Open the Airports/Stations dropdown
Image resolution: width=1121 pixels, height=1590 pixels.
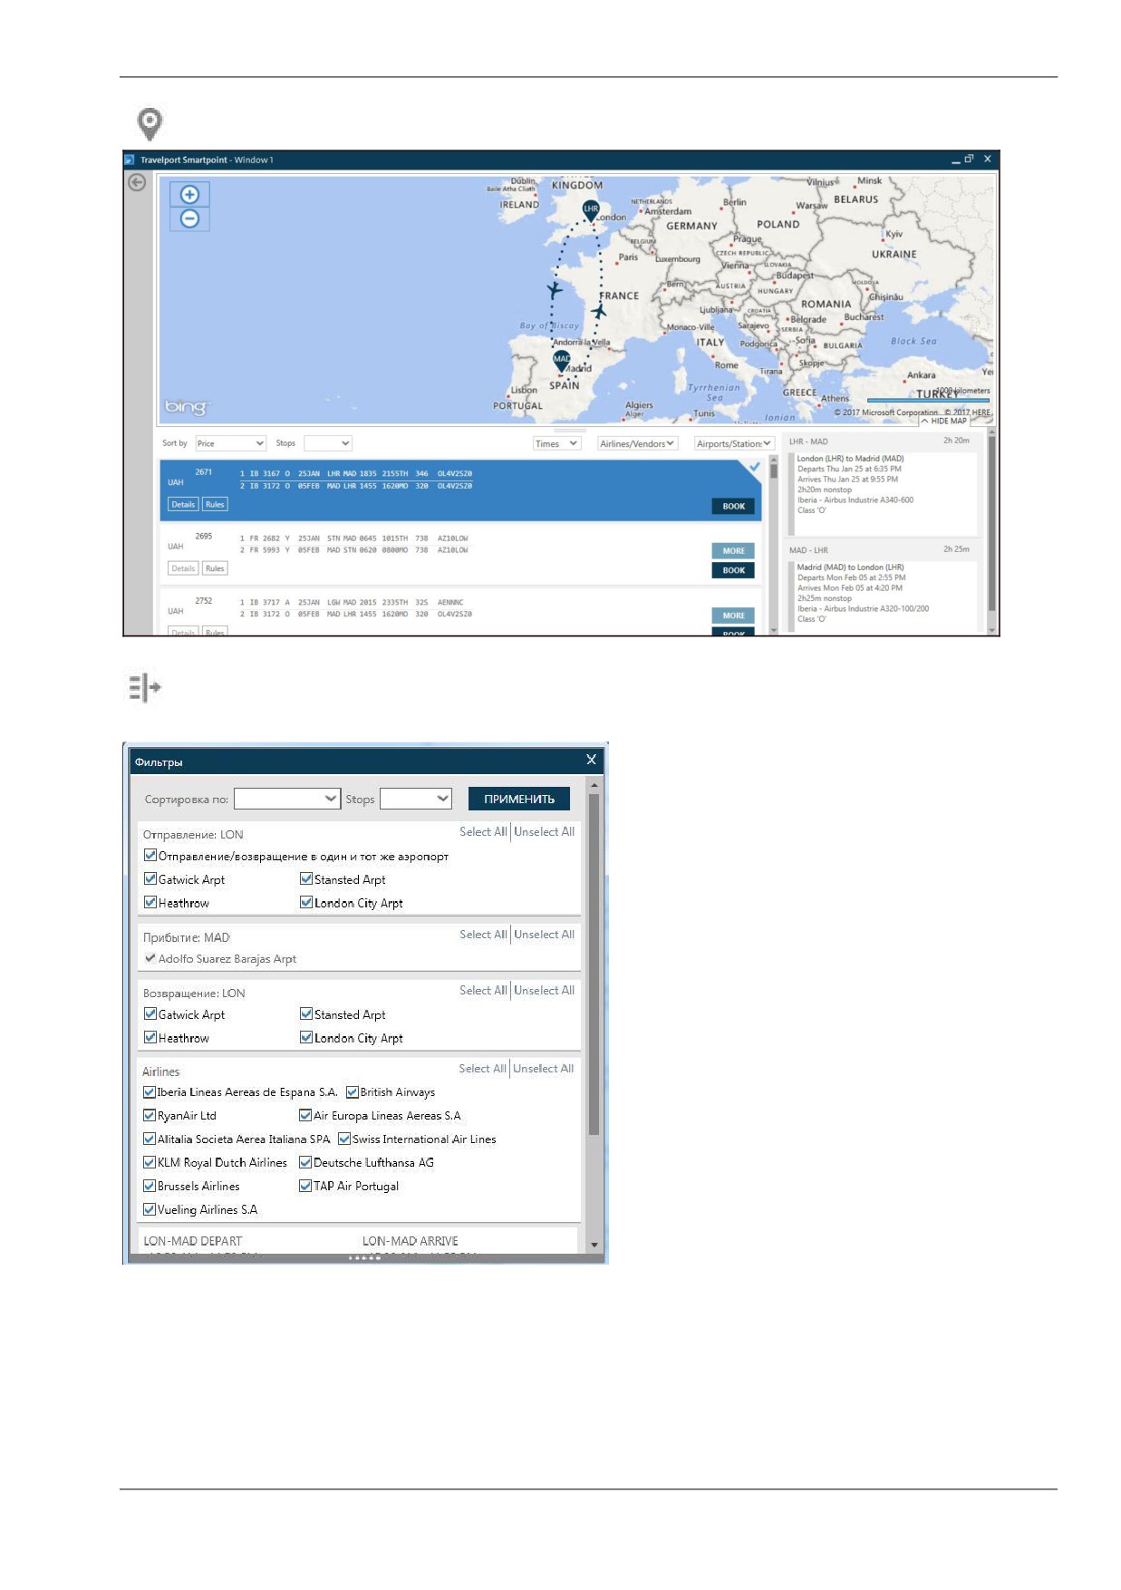click(734, 443)
